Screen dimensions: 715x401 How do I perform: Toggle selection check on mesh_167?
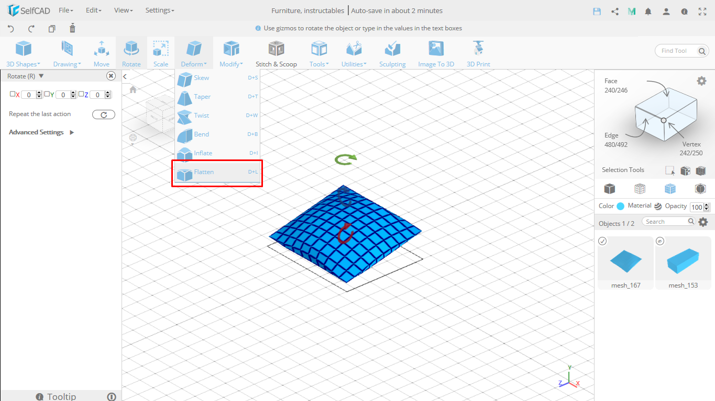pos(602,241)
